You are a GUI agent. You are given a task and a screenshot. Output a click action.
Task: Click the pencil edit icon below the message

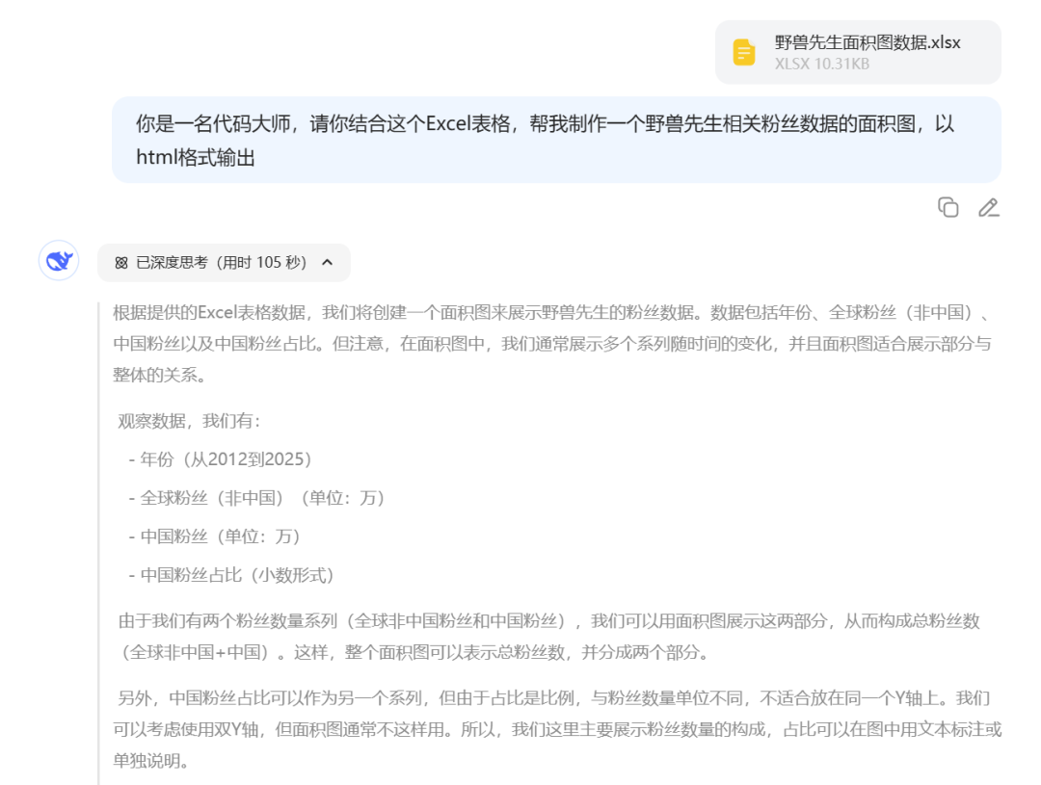(989, 207)
